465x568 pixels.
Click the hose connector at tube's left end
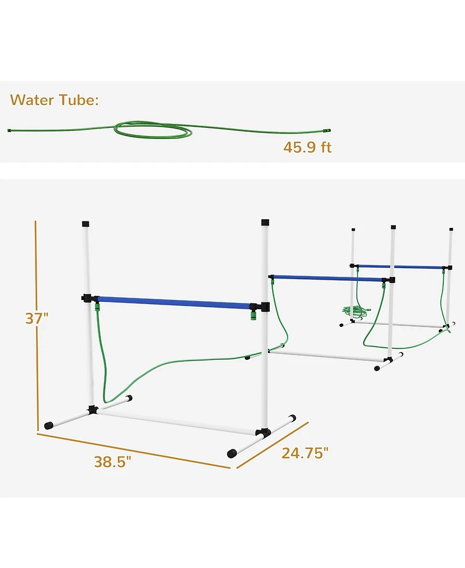(10, 130)
